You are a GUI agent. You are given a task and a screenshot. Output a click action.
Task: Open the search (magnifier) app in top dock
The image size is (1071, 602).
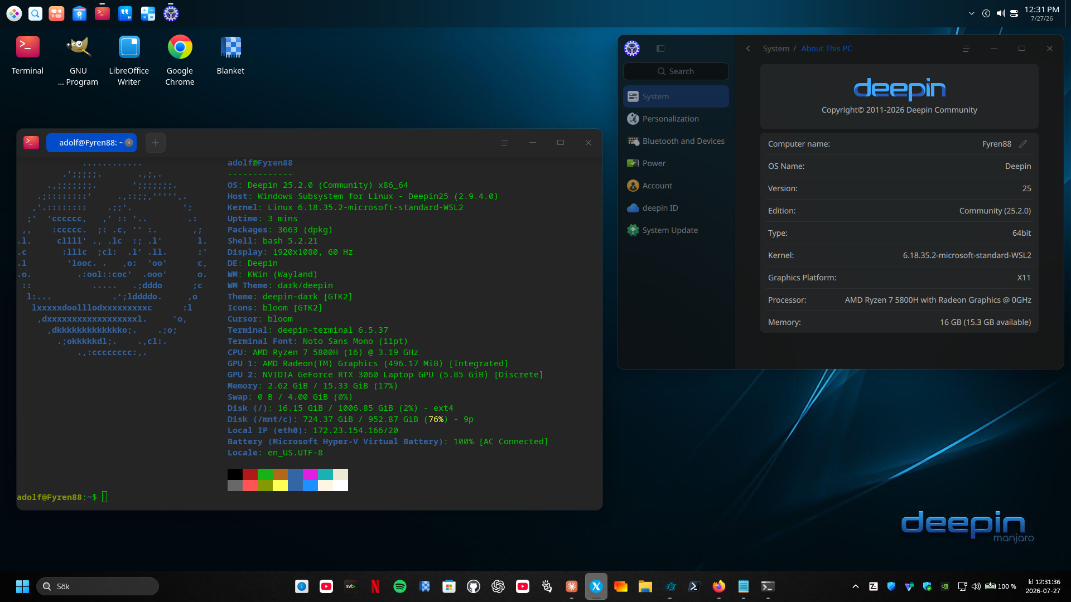pos(35,13)
